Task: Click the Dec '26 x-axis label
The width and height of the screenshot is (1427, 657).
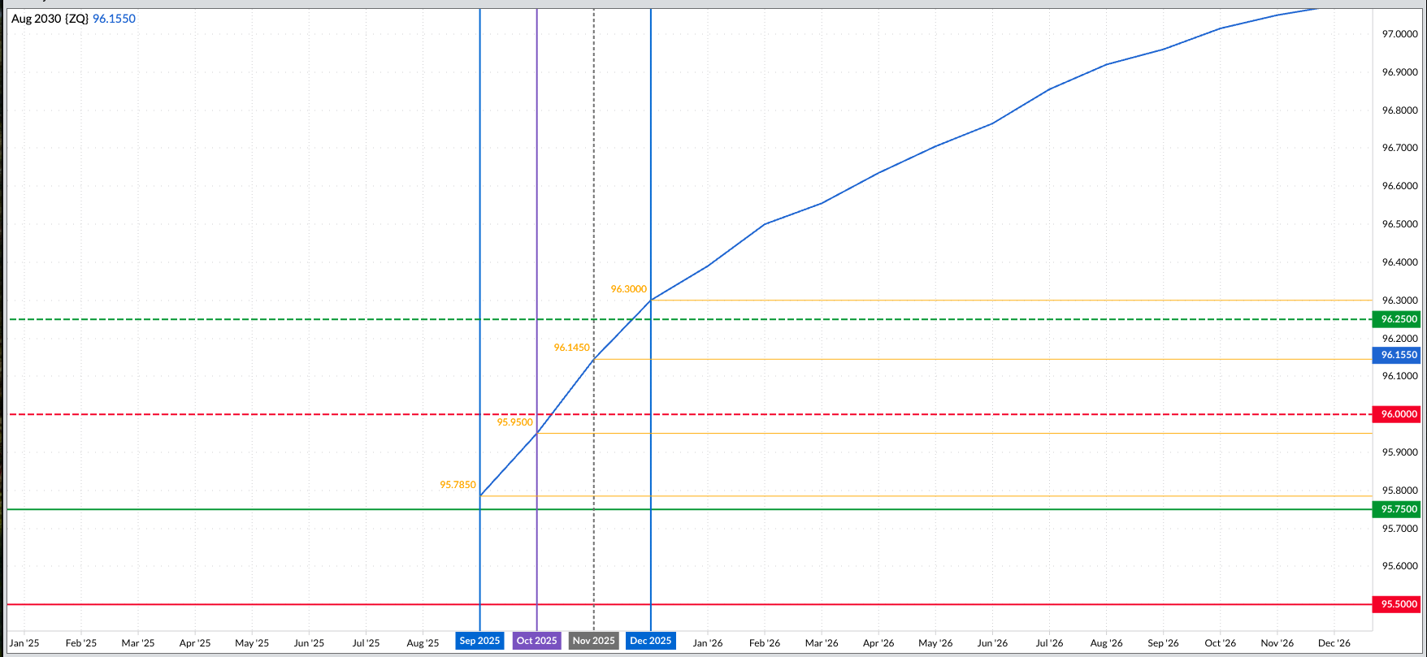Action: (1334, 643)
